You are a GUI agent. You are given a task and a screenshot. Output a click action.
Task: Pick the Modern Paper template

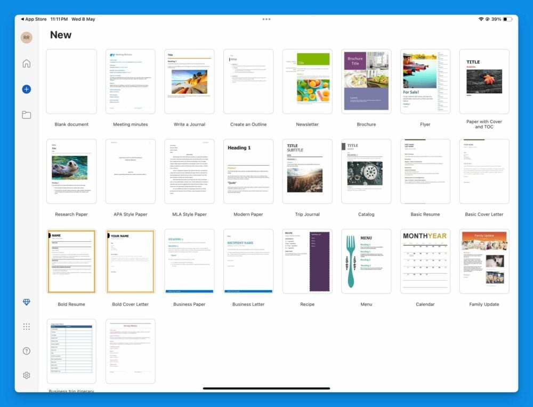click(x=248, y=172)
